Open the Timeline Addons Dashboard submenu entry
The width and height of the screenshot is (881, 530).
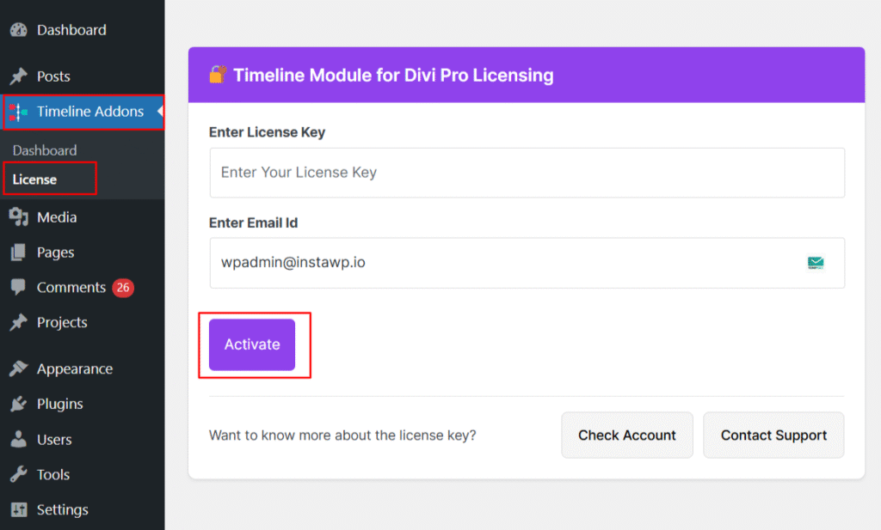click(x=45, y=150)
